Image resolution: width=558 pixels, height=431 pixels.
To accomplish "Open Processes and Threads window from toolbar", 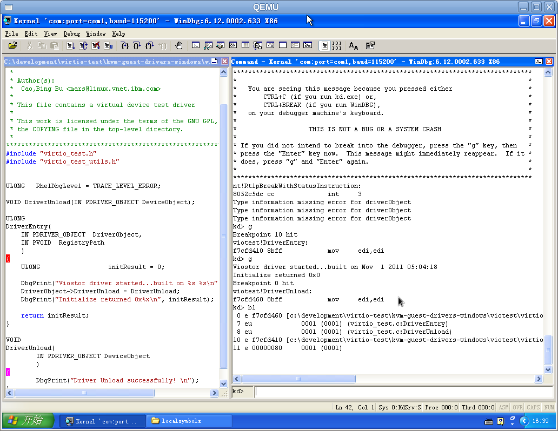I will pyautogui.click(x=295, y=45).
